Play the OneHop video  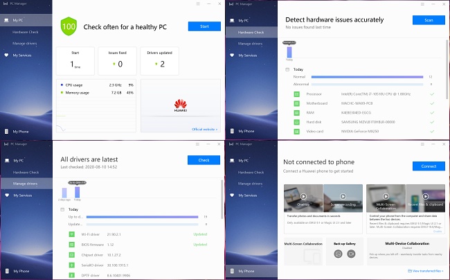pyautogui.click(x=303, y=196)
